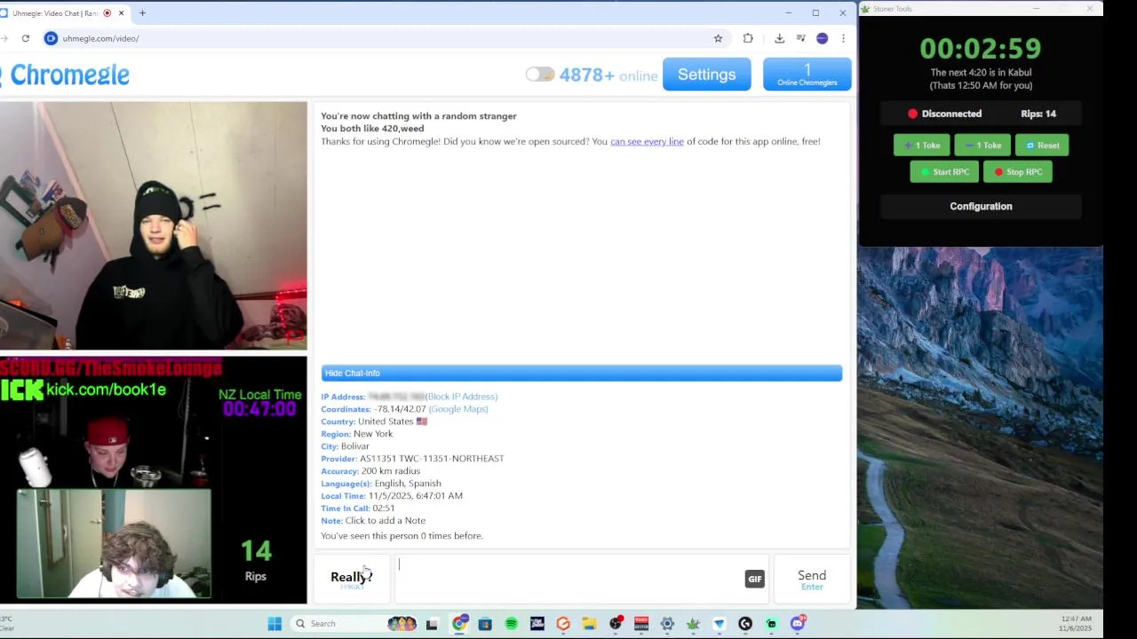The height and width of the screenshot is (639, 1137).
Task: Click the 'Rips: 14' counter text
Action: click(x=1038, y=114)
